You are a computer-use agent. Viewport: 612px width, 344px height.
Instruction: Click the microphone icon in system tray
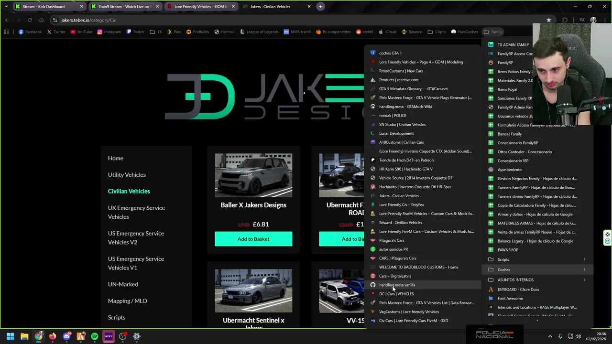[560, 336]
